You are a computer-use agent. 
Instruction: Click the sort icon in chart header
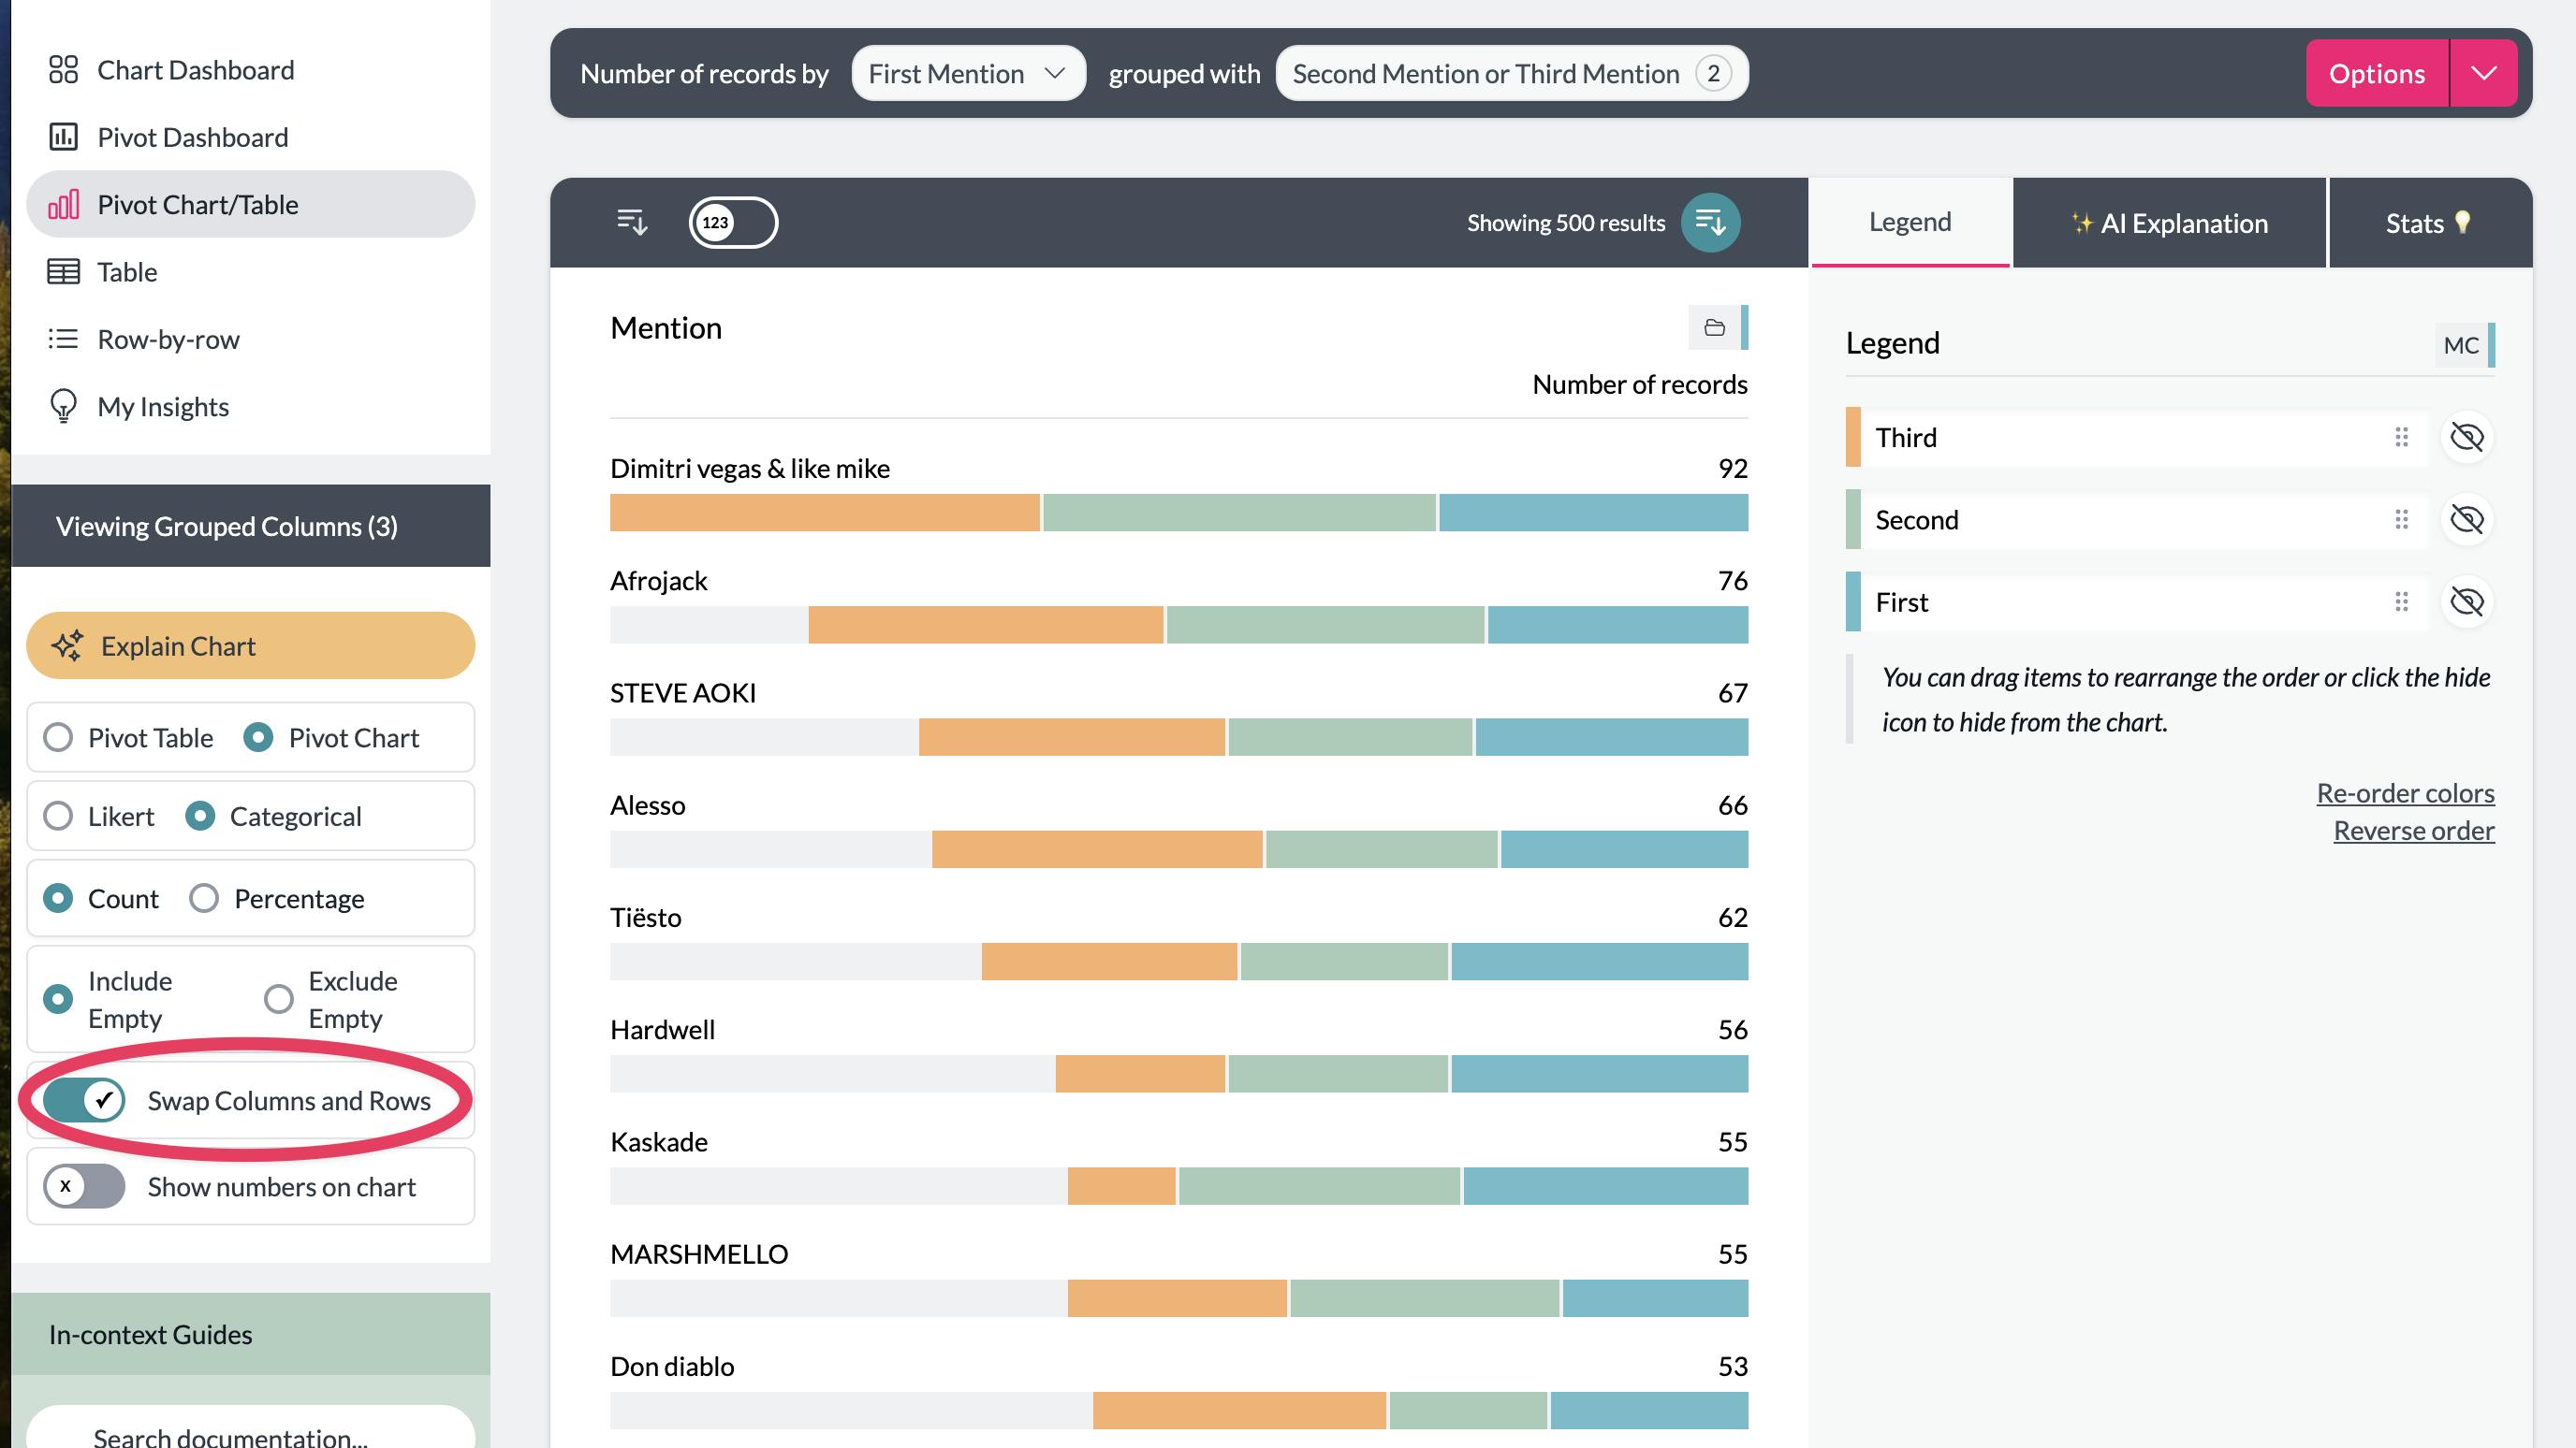point(632,222)
